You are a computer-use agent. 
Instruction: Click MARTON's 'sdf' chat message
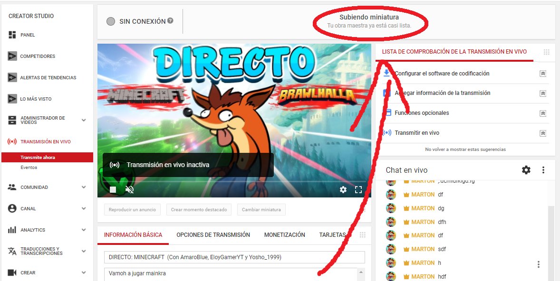coord(442,249)
